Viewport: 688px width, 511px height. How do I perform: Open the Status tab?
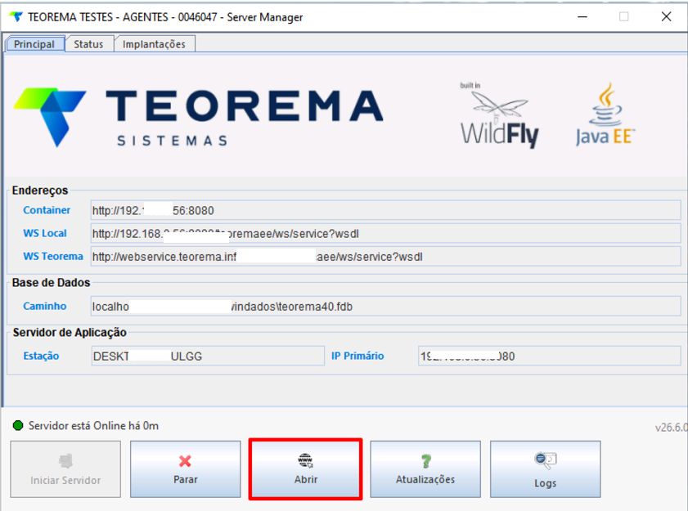tap(88, 44)
